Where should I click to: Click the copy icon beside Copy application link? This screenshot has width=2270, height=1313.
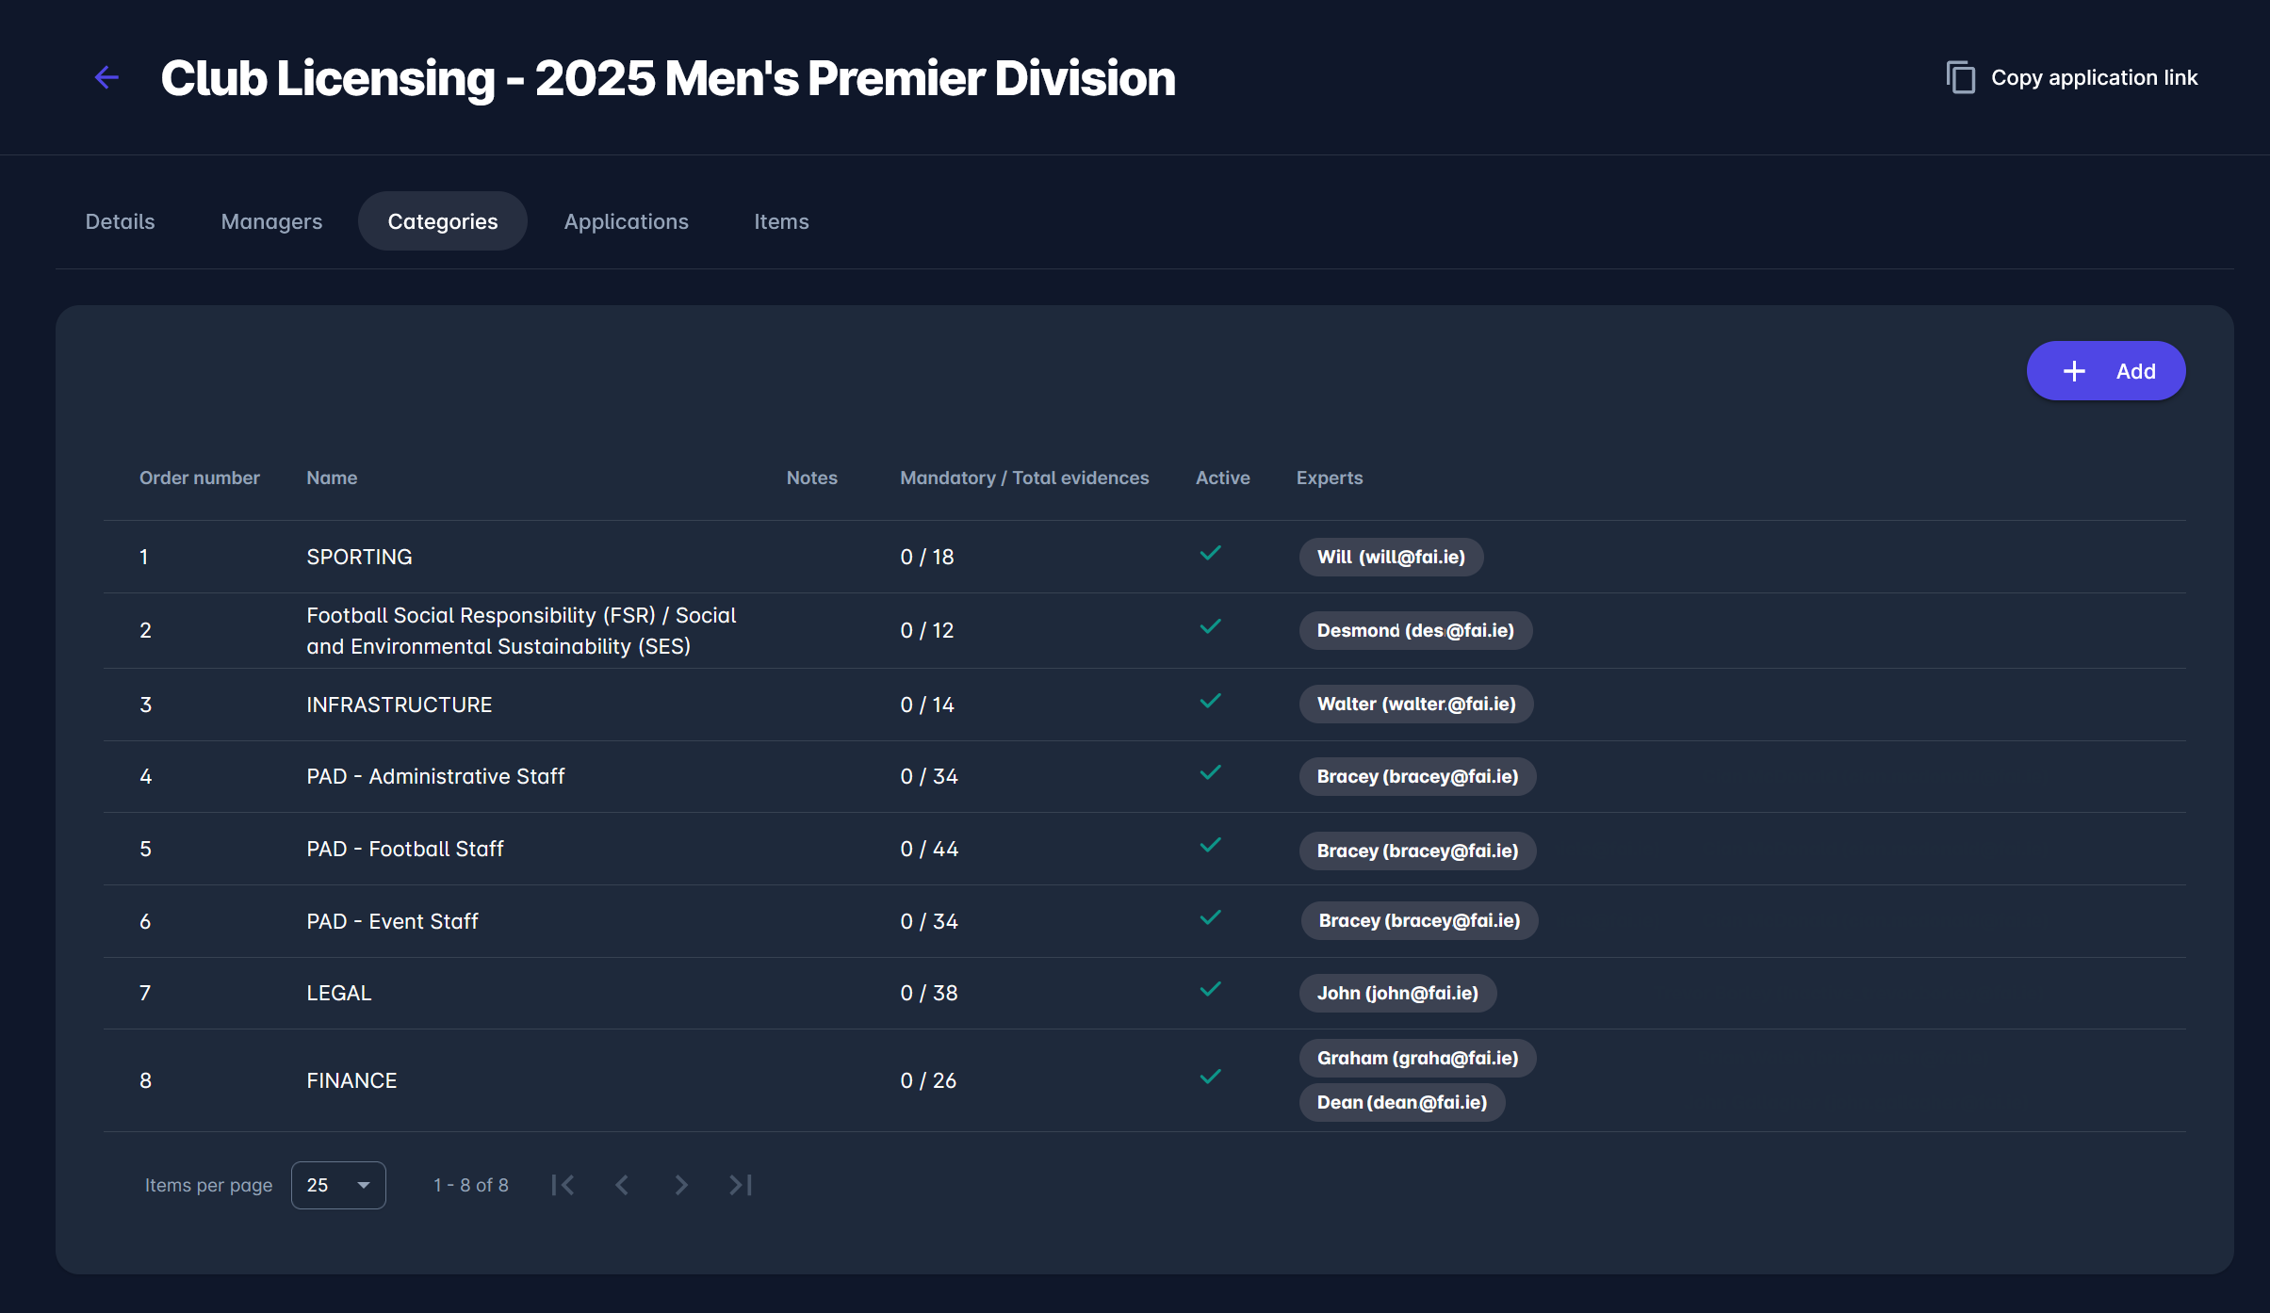[1960, 77]
